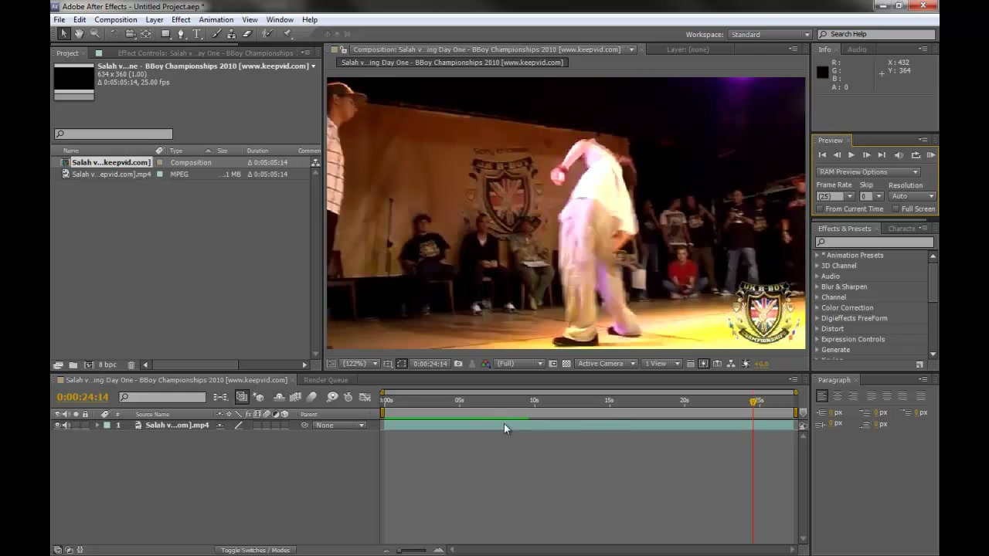Select the Eraser tool

click(x=247, y=34)
